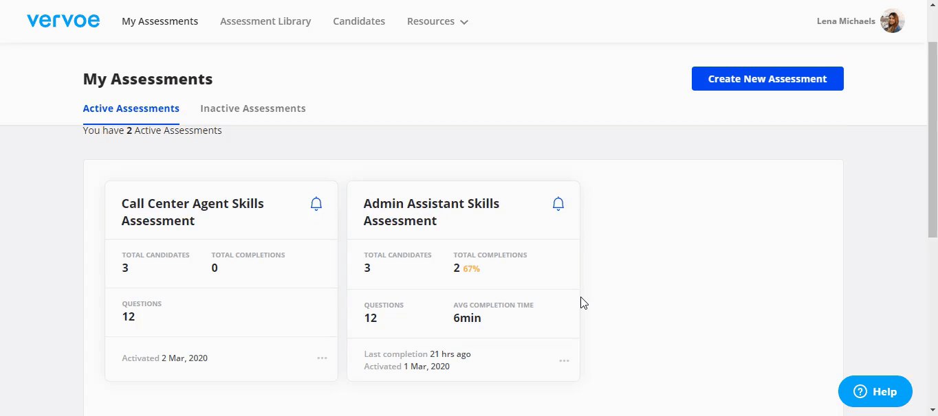Screen dimensions: 938x416
Task: Click the Lena Michaels username
Action: tap(846, 21)
